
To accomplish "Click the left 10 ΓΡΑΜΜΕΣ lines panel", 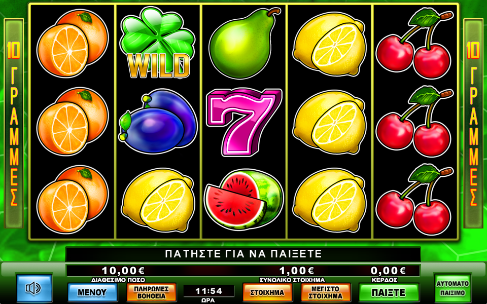I will tap(14, 123).
